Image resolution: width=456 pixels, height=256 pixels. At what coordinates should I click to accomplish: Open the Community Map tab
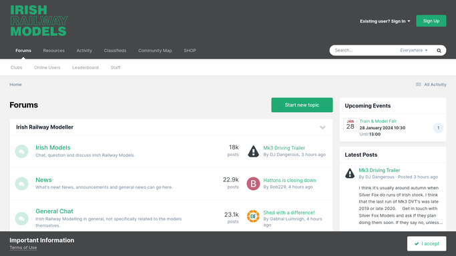155,51
